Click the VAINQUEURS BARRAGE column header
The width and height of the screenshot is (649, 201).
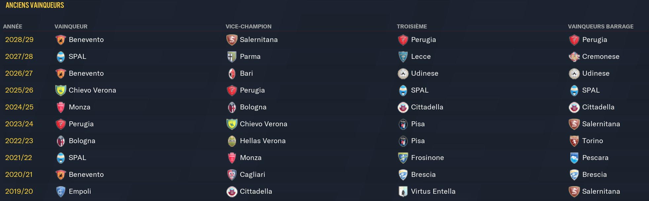point(600,26)
